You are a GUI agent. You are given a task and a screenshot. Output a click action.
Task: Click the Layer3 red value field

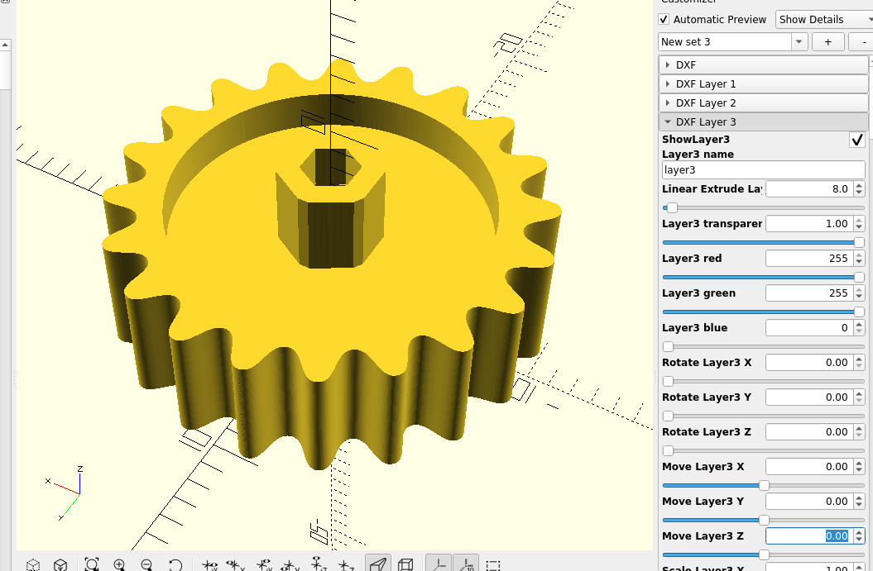(809, 259)
